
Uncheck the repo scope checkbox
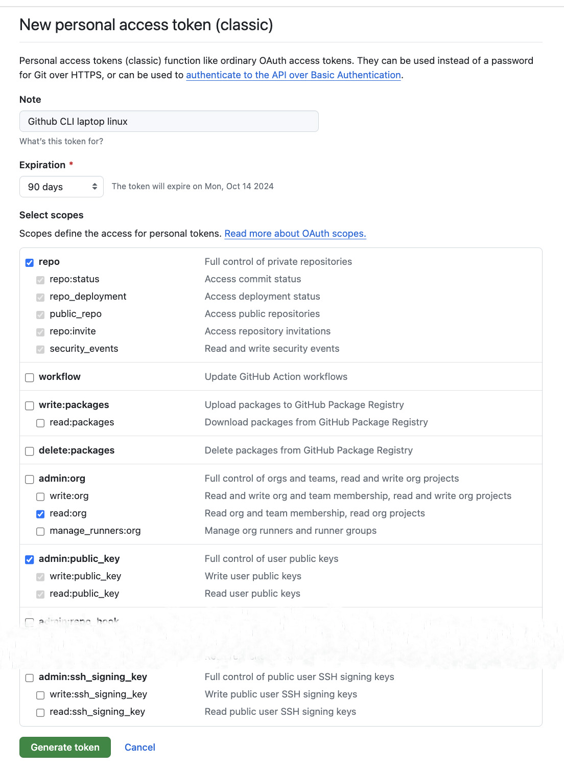tap(30, 262)
